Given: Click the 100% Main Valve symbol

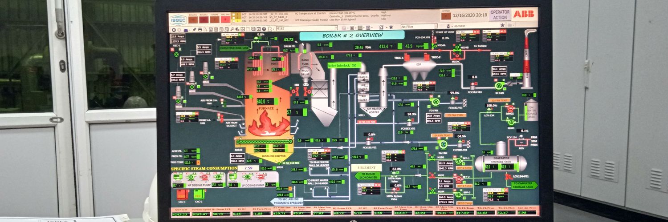Looking at the screenshot, I should pos(395,175).
